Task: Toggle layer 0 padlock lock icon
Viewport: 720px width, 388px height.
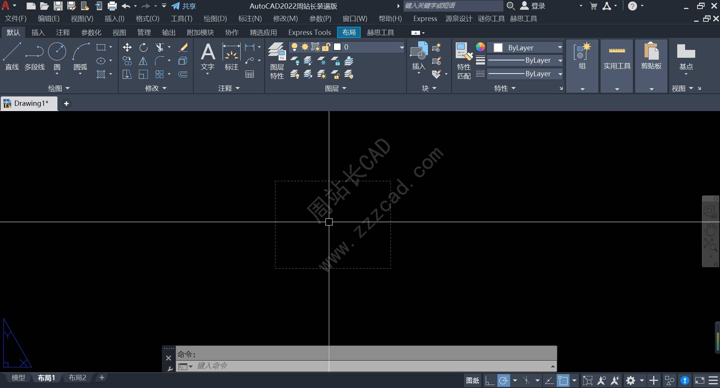Action: click(326, 47)
